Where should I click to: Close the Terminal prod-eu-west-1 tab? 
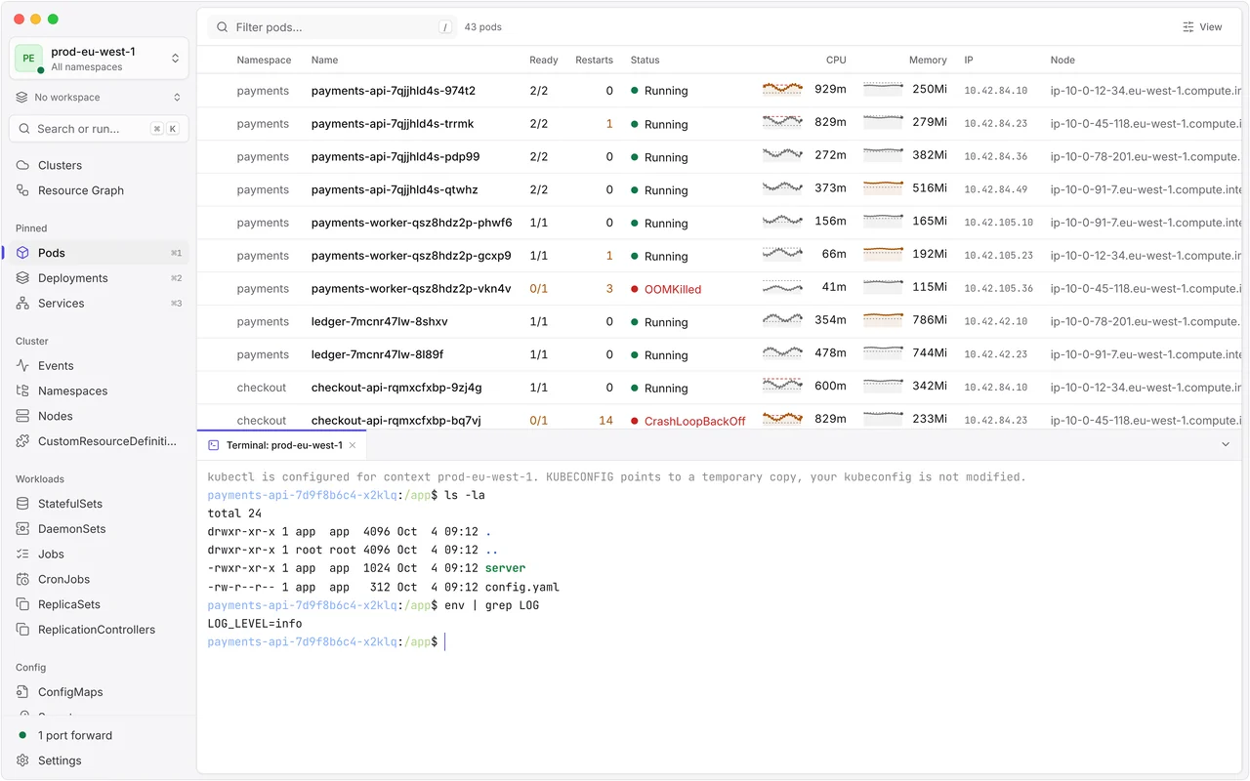coord(353,445)
